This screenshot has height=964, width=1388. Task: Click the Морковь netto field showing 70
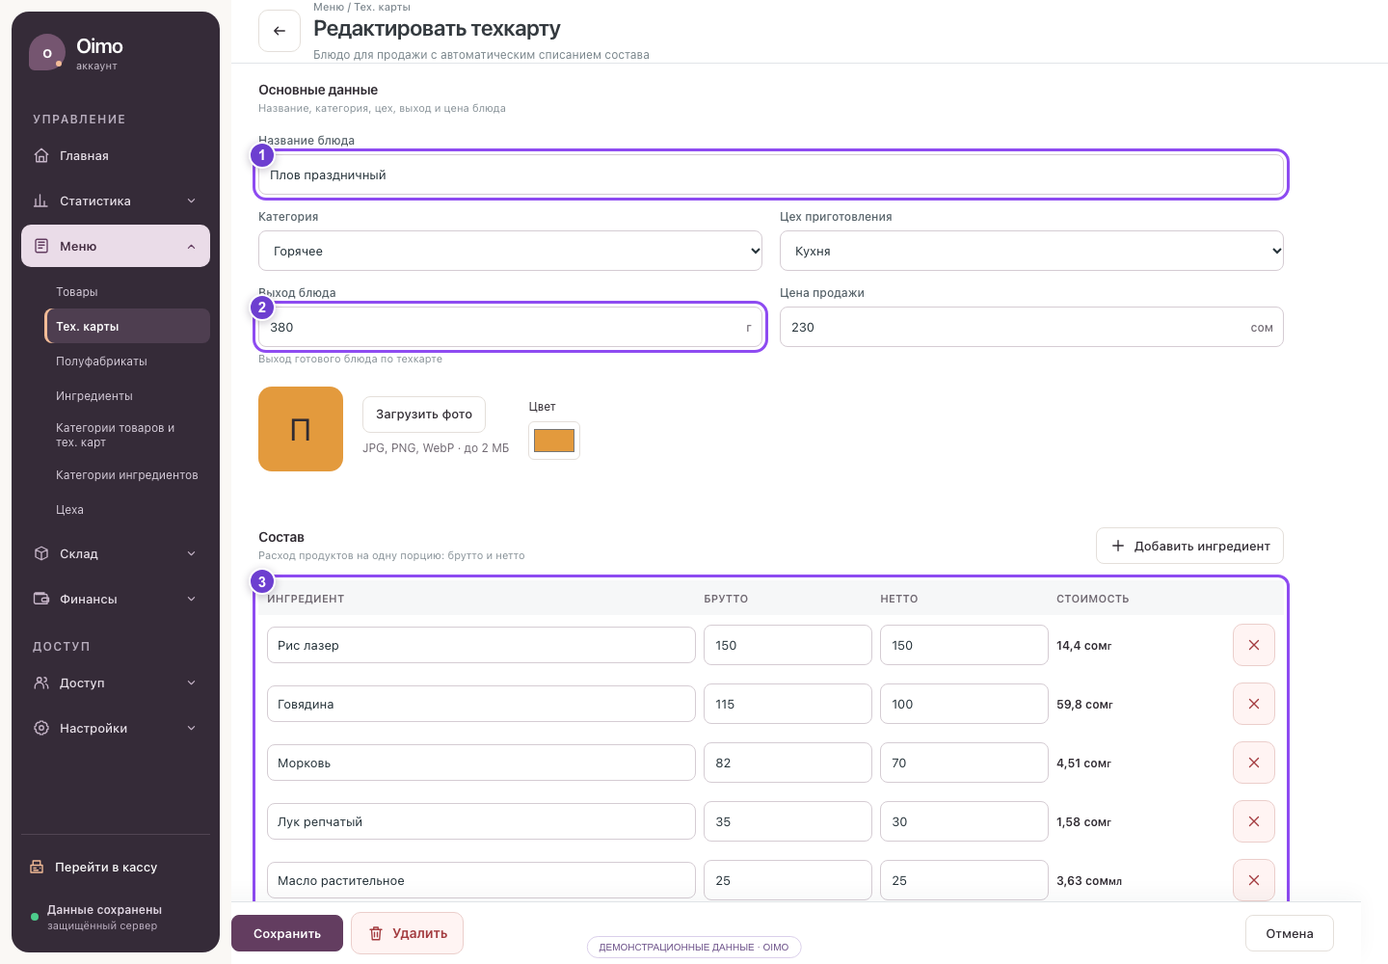964,763
